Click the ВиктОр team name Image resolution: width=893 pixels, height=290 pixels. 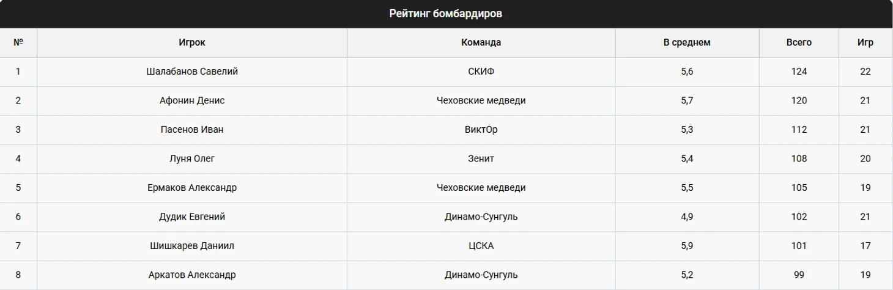click(x=481, y=130)
